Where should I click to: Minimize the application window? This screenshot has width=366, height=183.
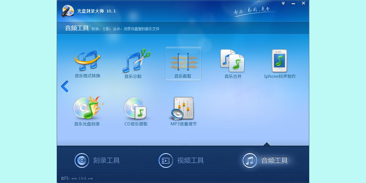293,3
